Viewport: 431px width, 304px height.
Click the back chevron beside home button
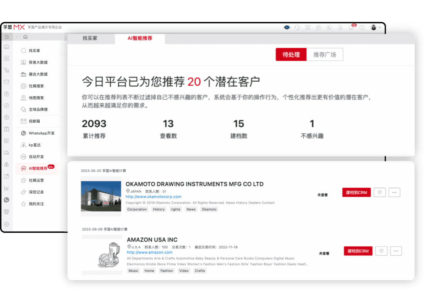point(16,37)
